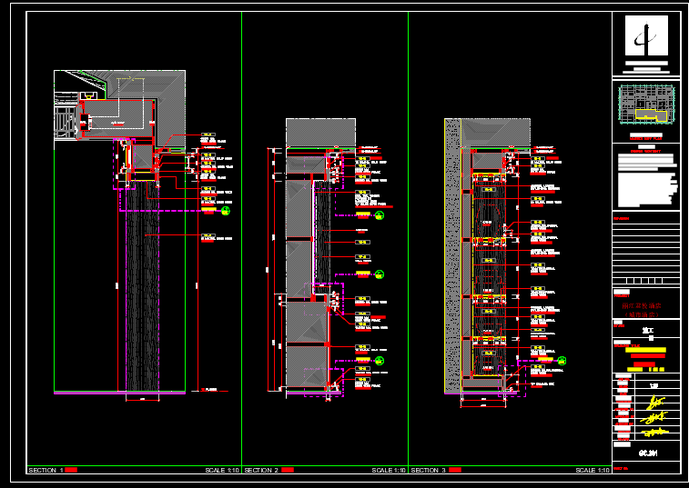Select the yellow-outlined zone in key plan

click(651, 115)
